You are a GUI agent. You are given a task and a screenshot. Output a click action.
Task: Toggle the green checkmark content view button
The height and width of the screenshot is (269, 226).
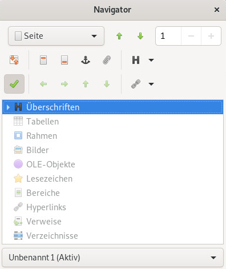click(14, 84)
